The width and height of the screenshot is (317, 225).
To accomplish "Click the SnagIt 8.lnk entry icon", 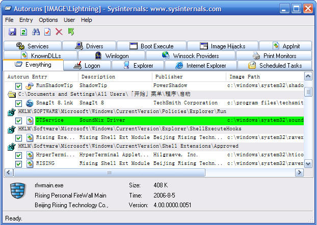I will pyautogui.click(x=30, y=103).
